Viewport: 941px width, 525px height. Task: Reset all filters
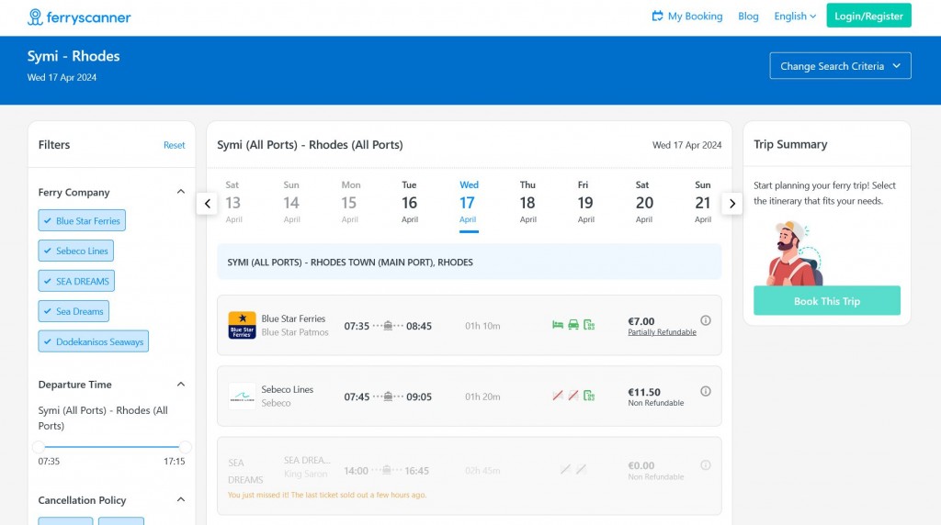(x=174, y=145)
